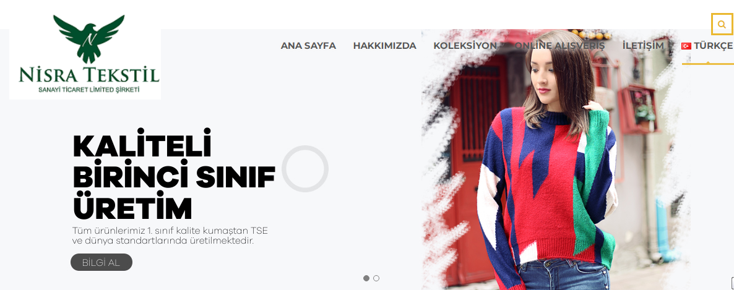This screenshot has height=290, width=734.
Task: Open the HAKKIMIZDA page
Action: tap(384, 46)
